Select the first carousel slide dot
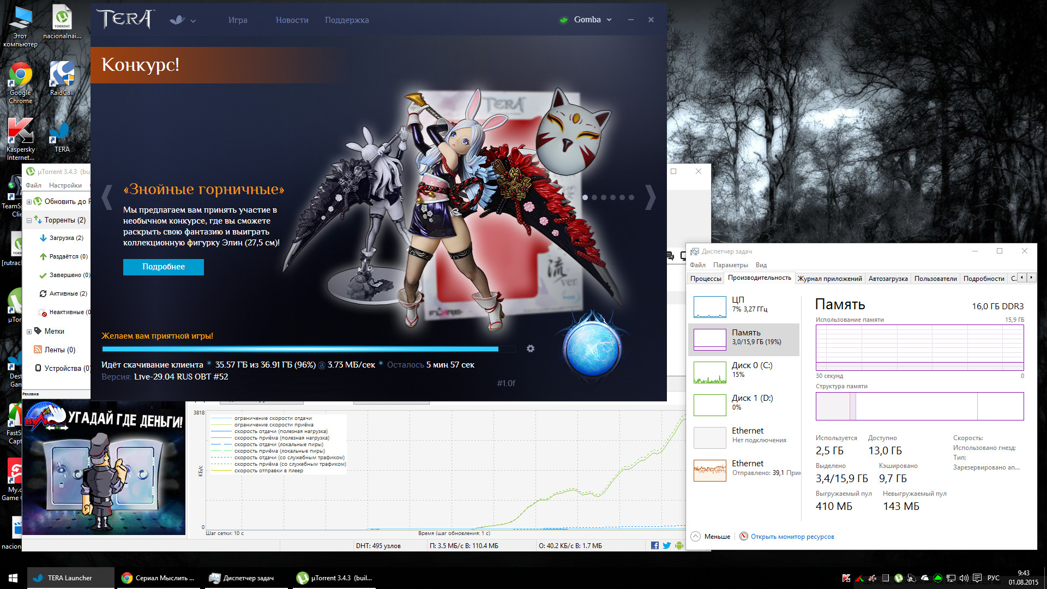The height and width of the screenshot is (589, 1047). (585, 197)
